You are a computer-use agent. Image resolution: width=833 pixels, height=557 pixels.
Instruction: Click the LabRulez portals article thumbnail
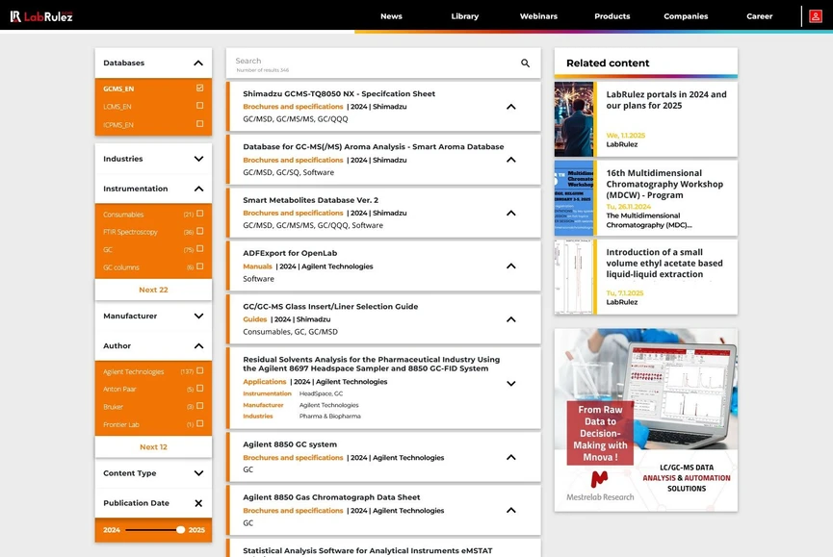(x=574, y=119)
